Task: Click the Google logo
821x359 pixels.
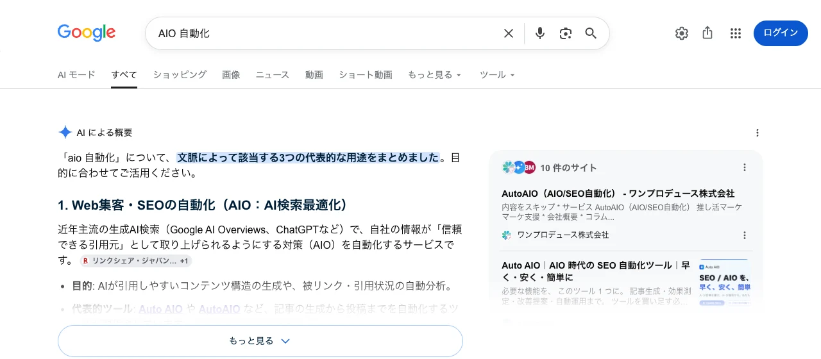Action: click(87, 33)
